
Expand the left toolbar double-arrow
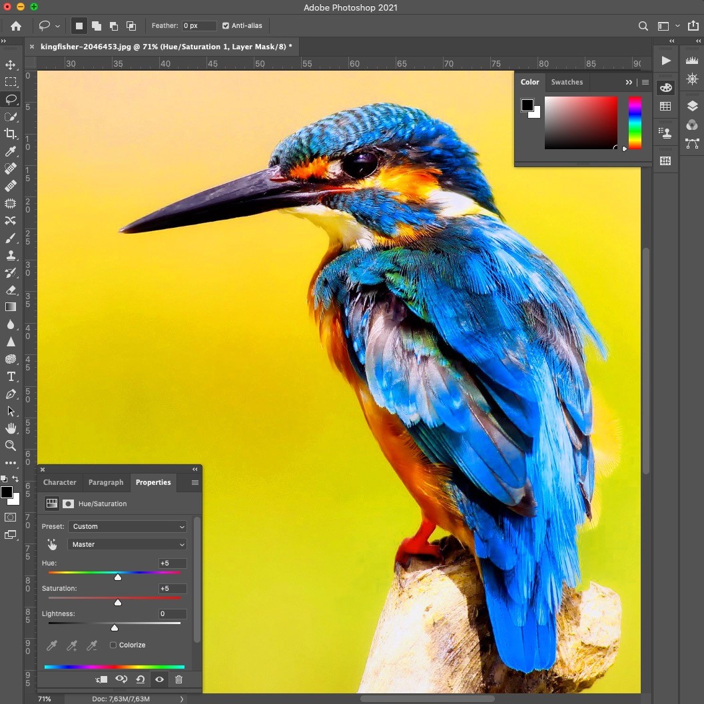(x=3, y=41)
